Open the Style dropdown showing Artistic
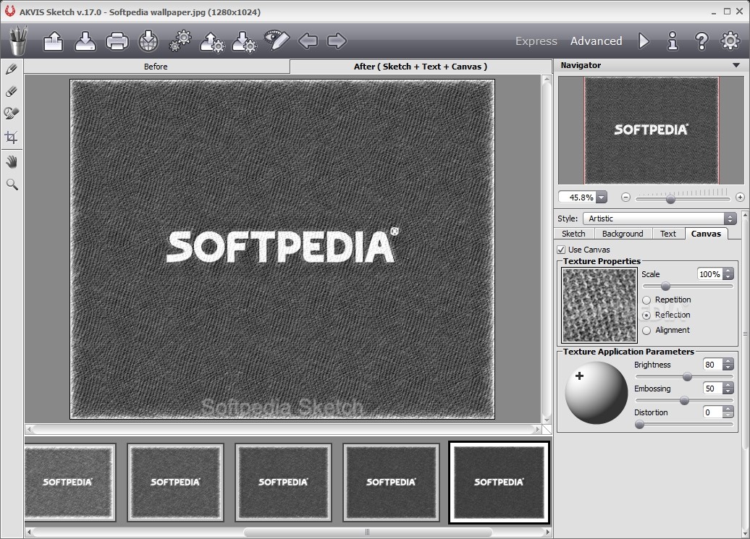750x539 pixels. pos(659,218)
